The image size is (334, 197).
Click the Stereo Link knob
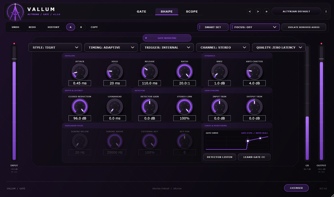tap(185, 107)
